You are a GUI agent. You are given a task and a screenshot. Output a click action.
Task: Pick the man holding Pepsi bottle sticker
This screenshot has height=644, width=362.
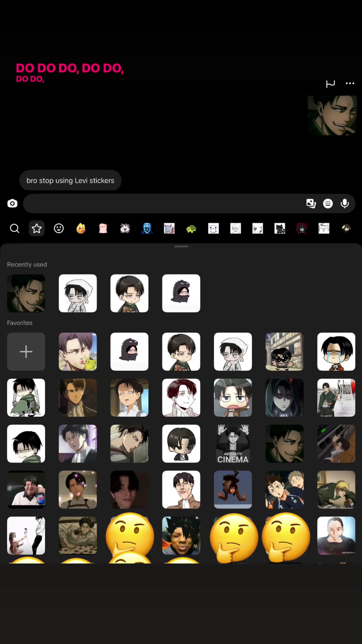tap(26, 490)
